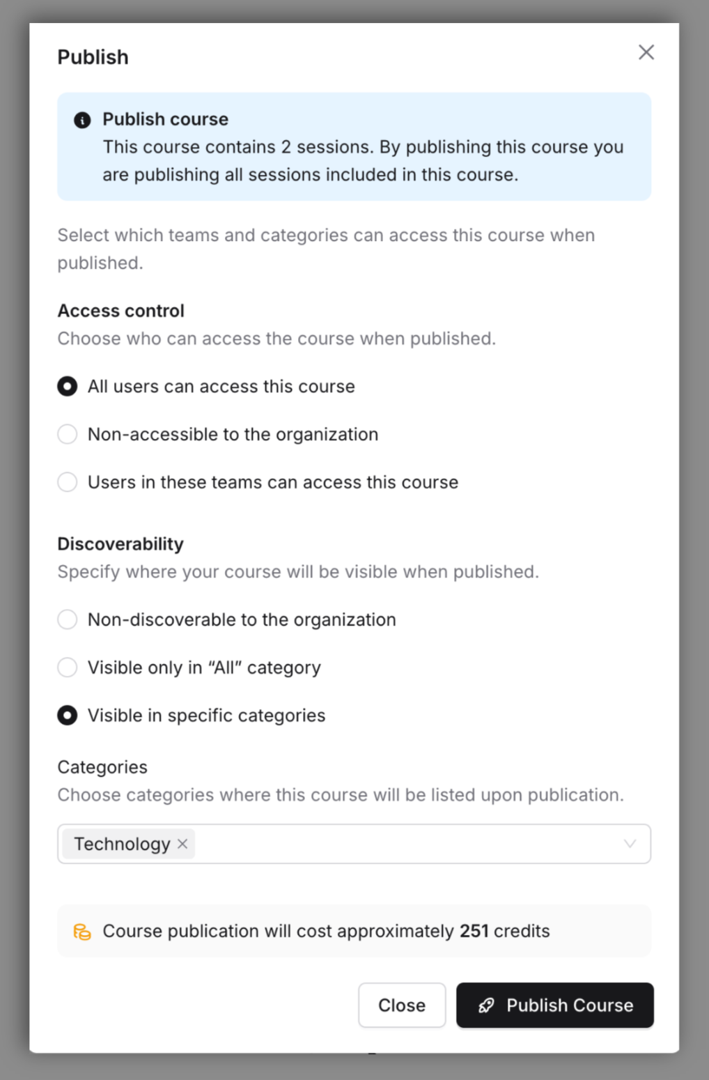Select "Visible only in All category"
The width and height of the screenshot is (709, 1080).
(x=67, y=667)
